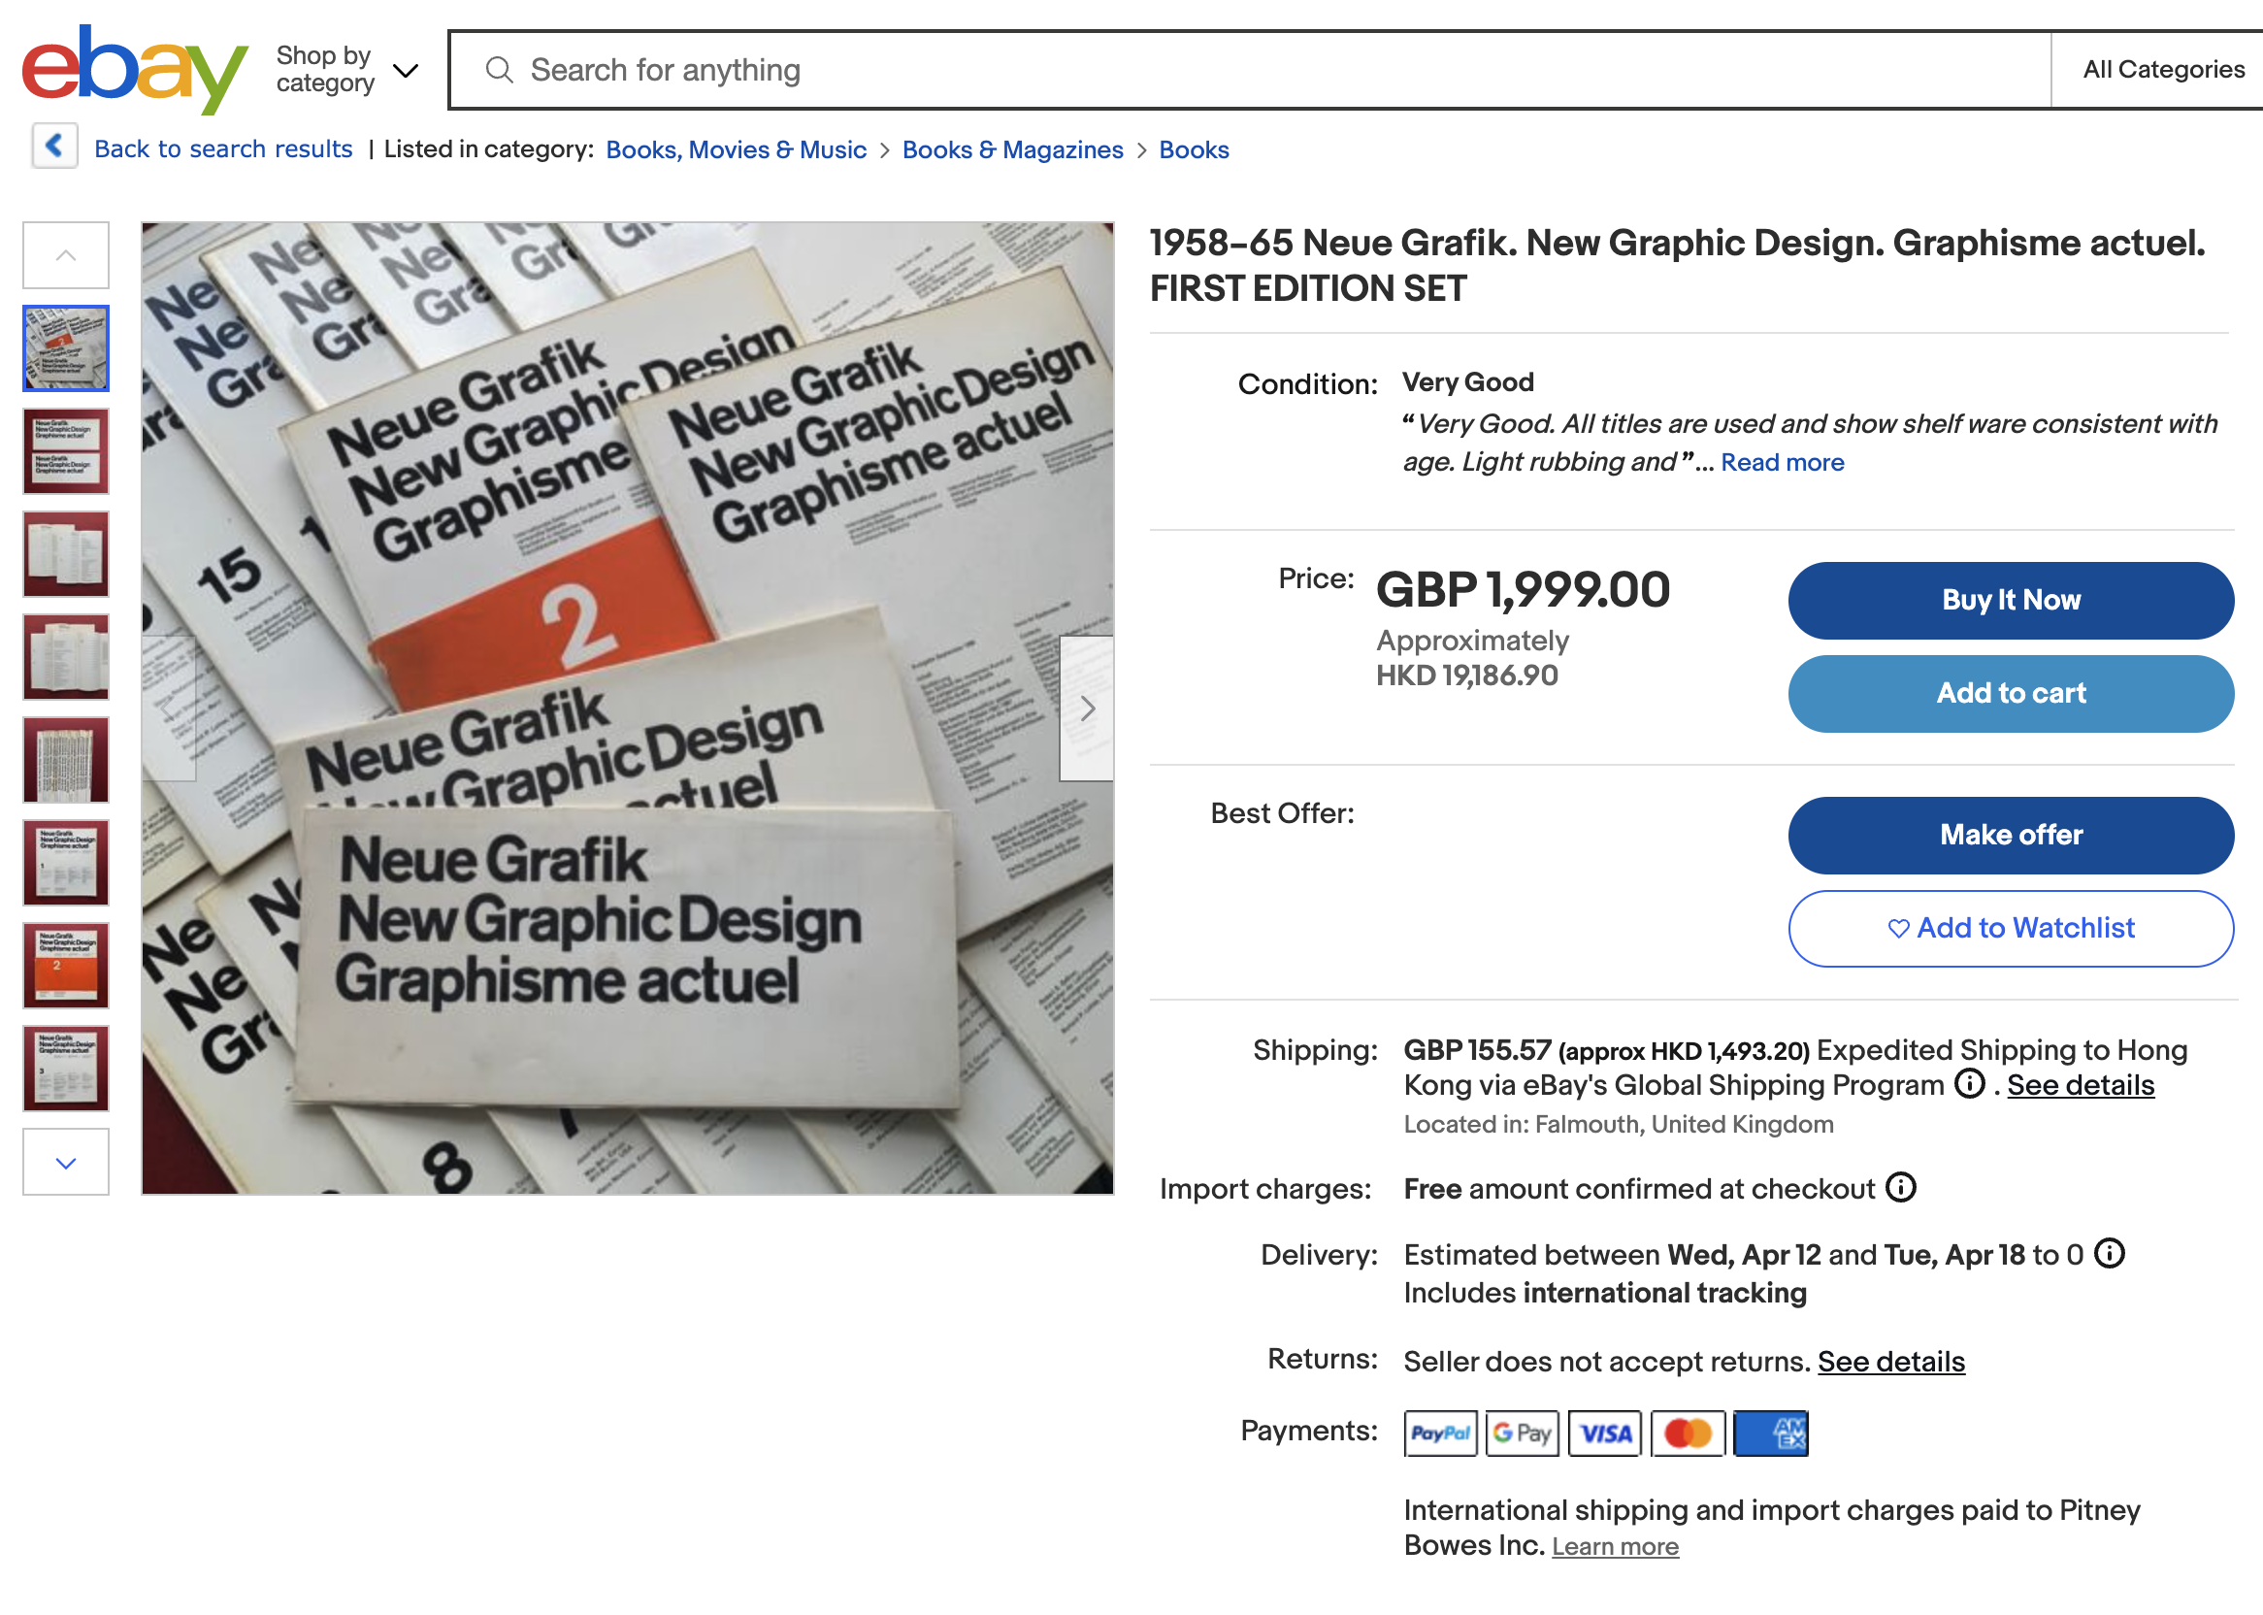Click the Global Shipping Program info icon
Viewport: 2263px width, 1615px height.
click(1969, 1084)
